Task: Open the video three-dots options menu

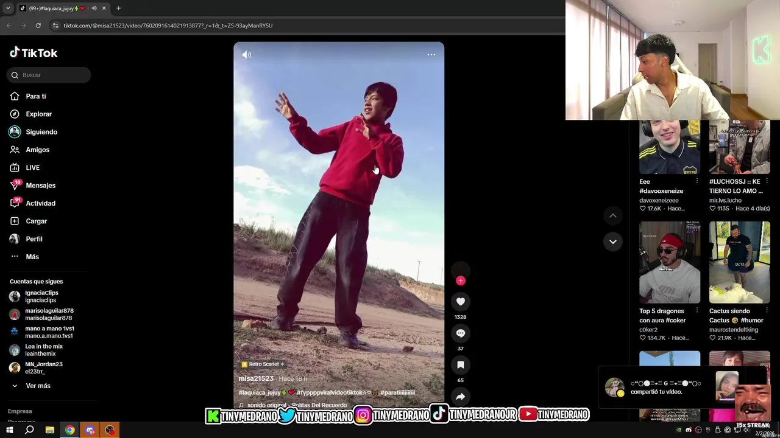Action: [431, 55]
